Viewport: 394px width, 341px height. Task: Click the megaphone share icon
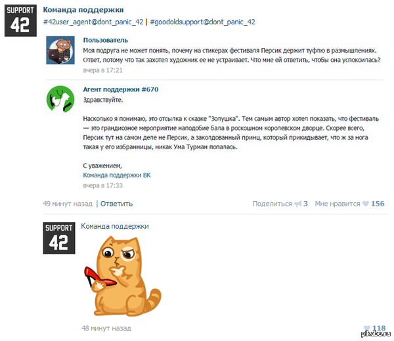(x=297, y=204)
